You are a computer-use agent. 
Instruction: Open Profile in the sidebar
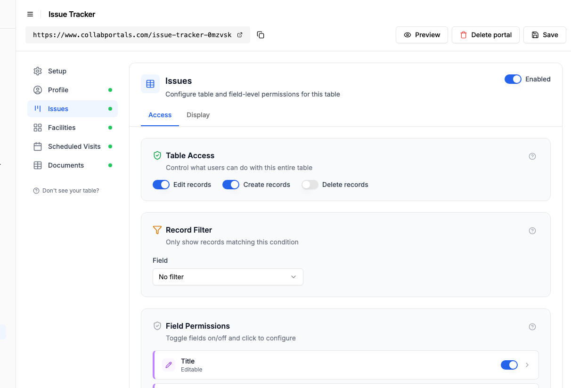coord(73,90)
